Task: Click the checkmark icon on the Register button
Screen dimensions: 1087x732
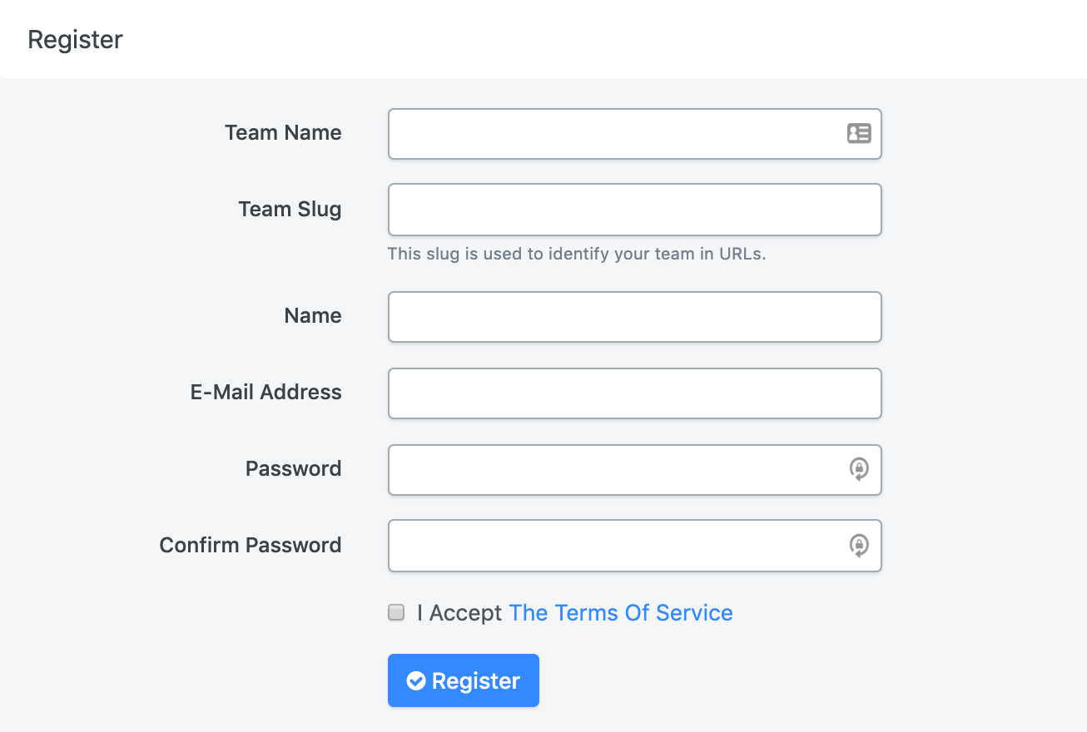Action: 416,680
